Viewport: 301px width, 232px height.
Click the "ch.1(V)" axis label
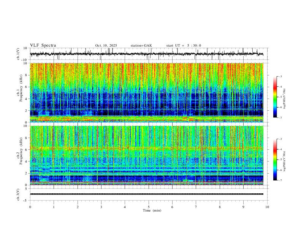(x=18, y=54)
